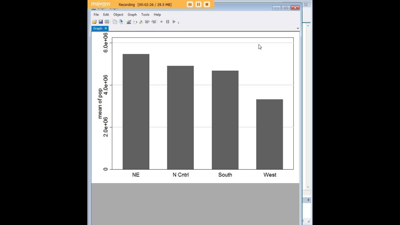Open the Edit menu
400x225 pixels.
point(106,15)
